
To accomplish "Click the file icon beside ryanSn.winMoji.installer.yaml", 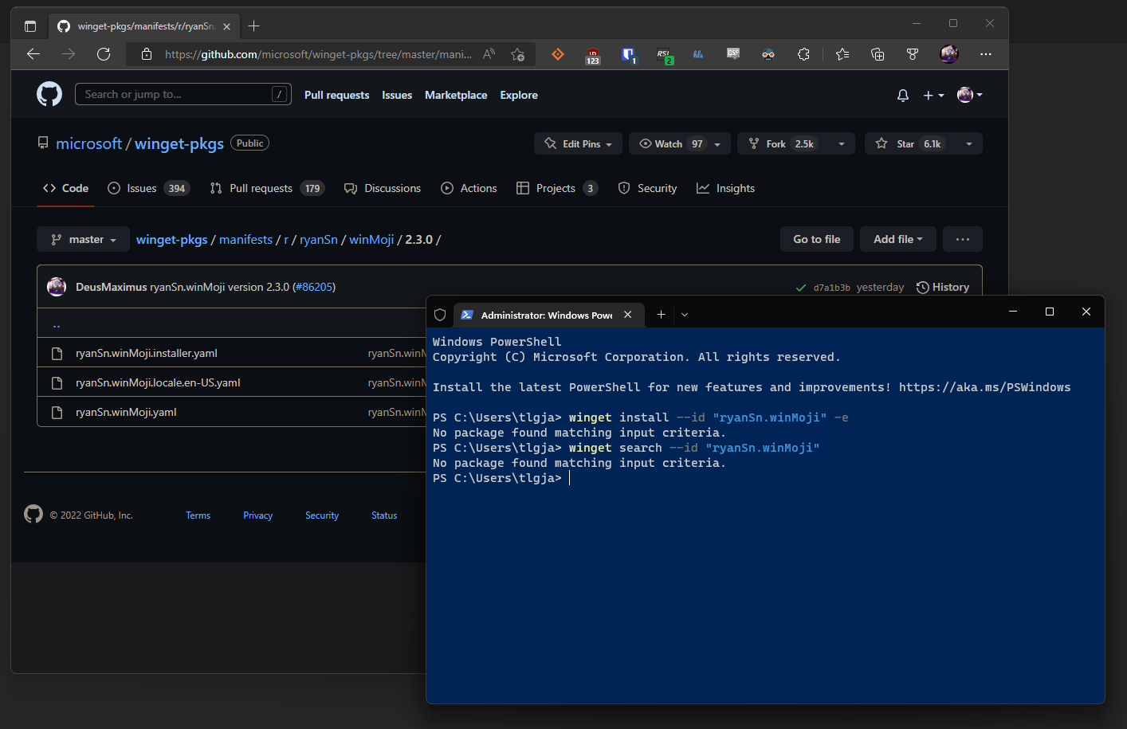I will [57, 353].
